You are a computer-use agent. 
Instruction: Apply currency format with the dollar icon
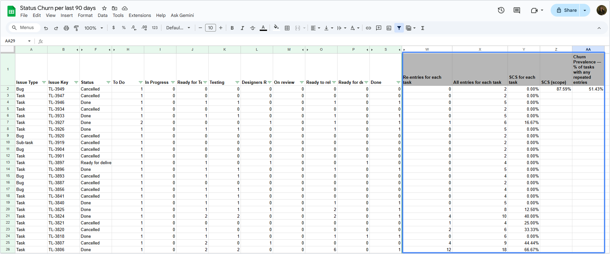coord(114,28)
